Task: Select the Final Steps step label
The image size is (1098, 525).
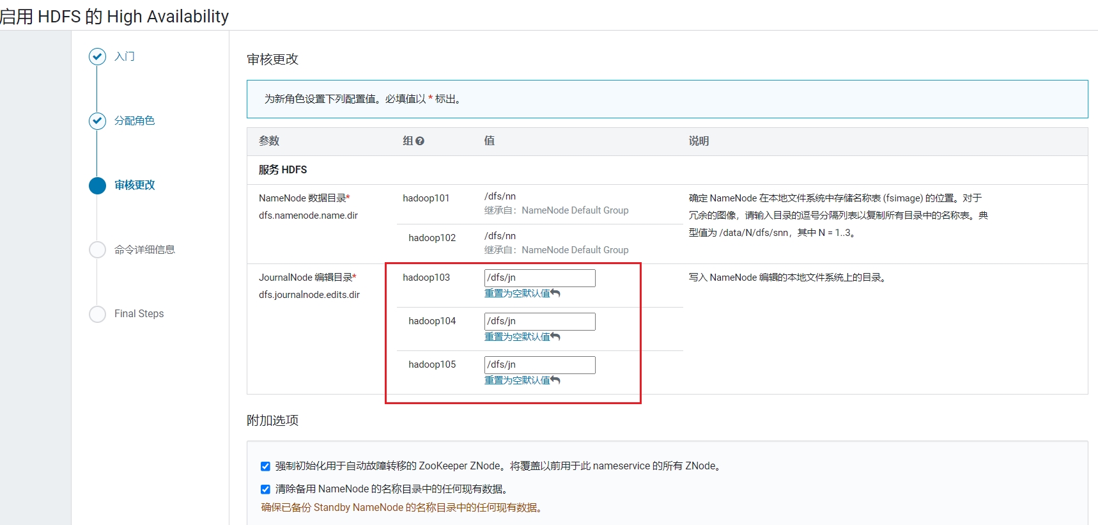Action: (139, 314)
